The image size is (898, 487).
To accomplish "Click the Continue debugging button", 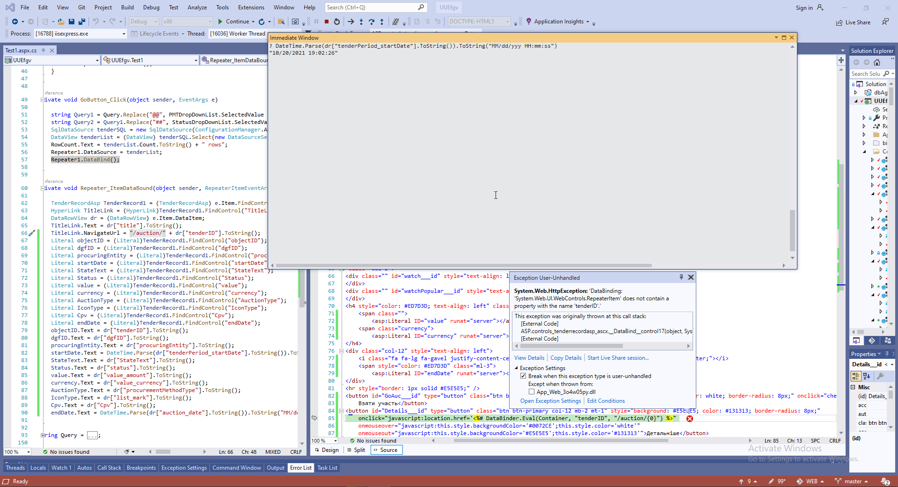I will [233, 22].
